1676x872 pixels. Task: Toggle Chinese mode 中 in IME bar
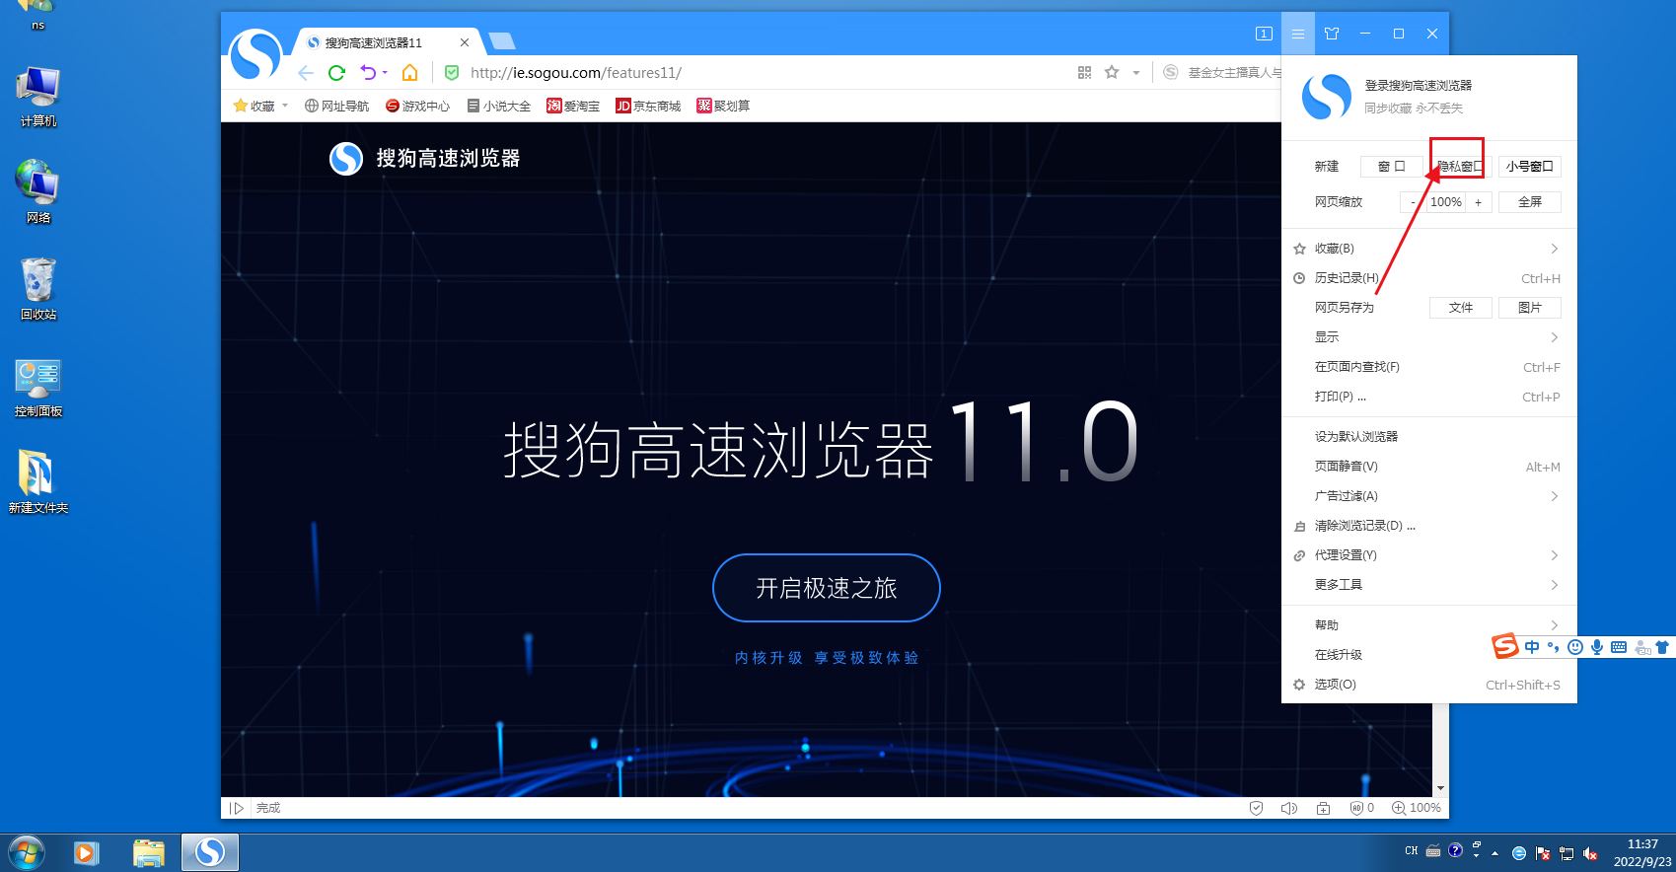[x=1532, y=647]
